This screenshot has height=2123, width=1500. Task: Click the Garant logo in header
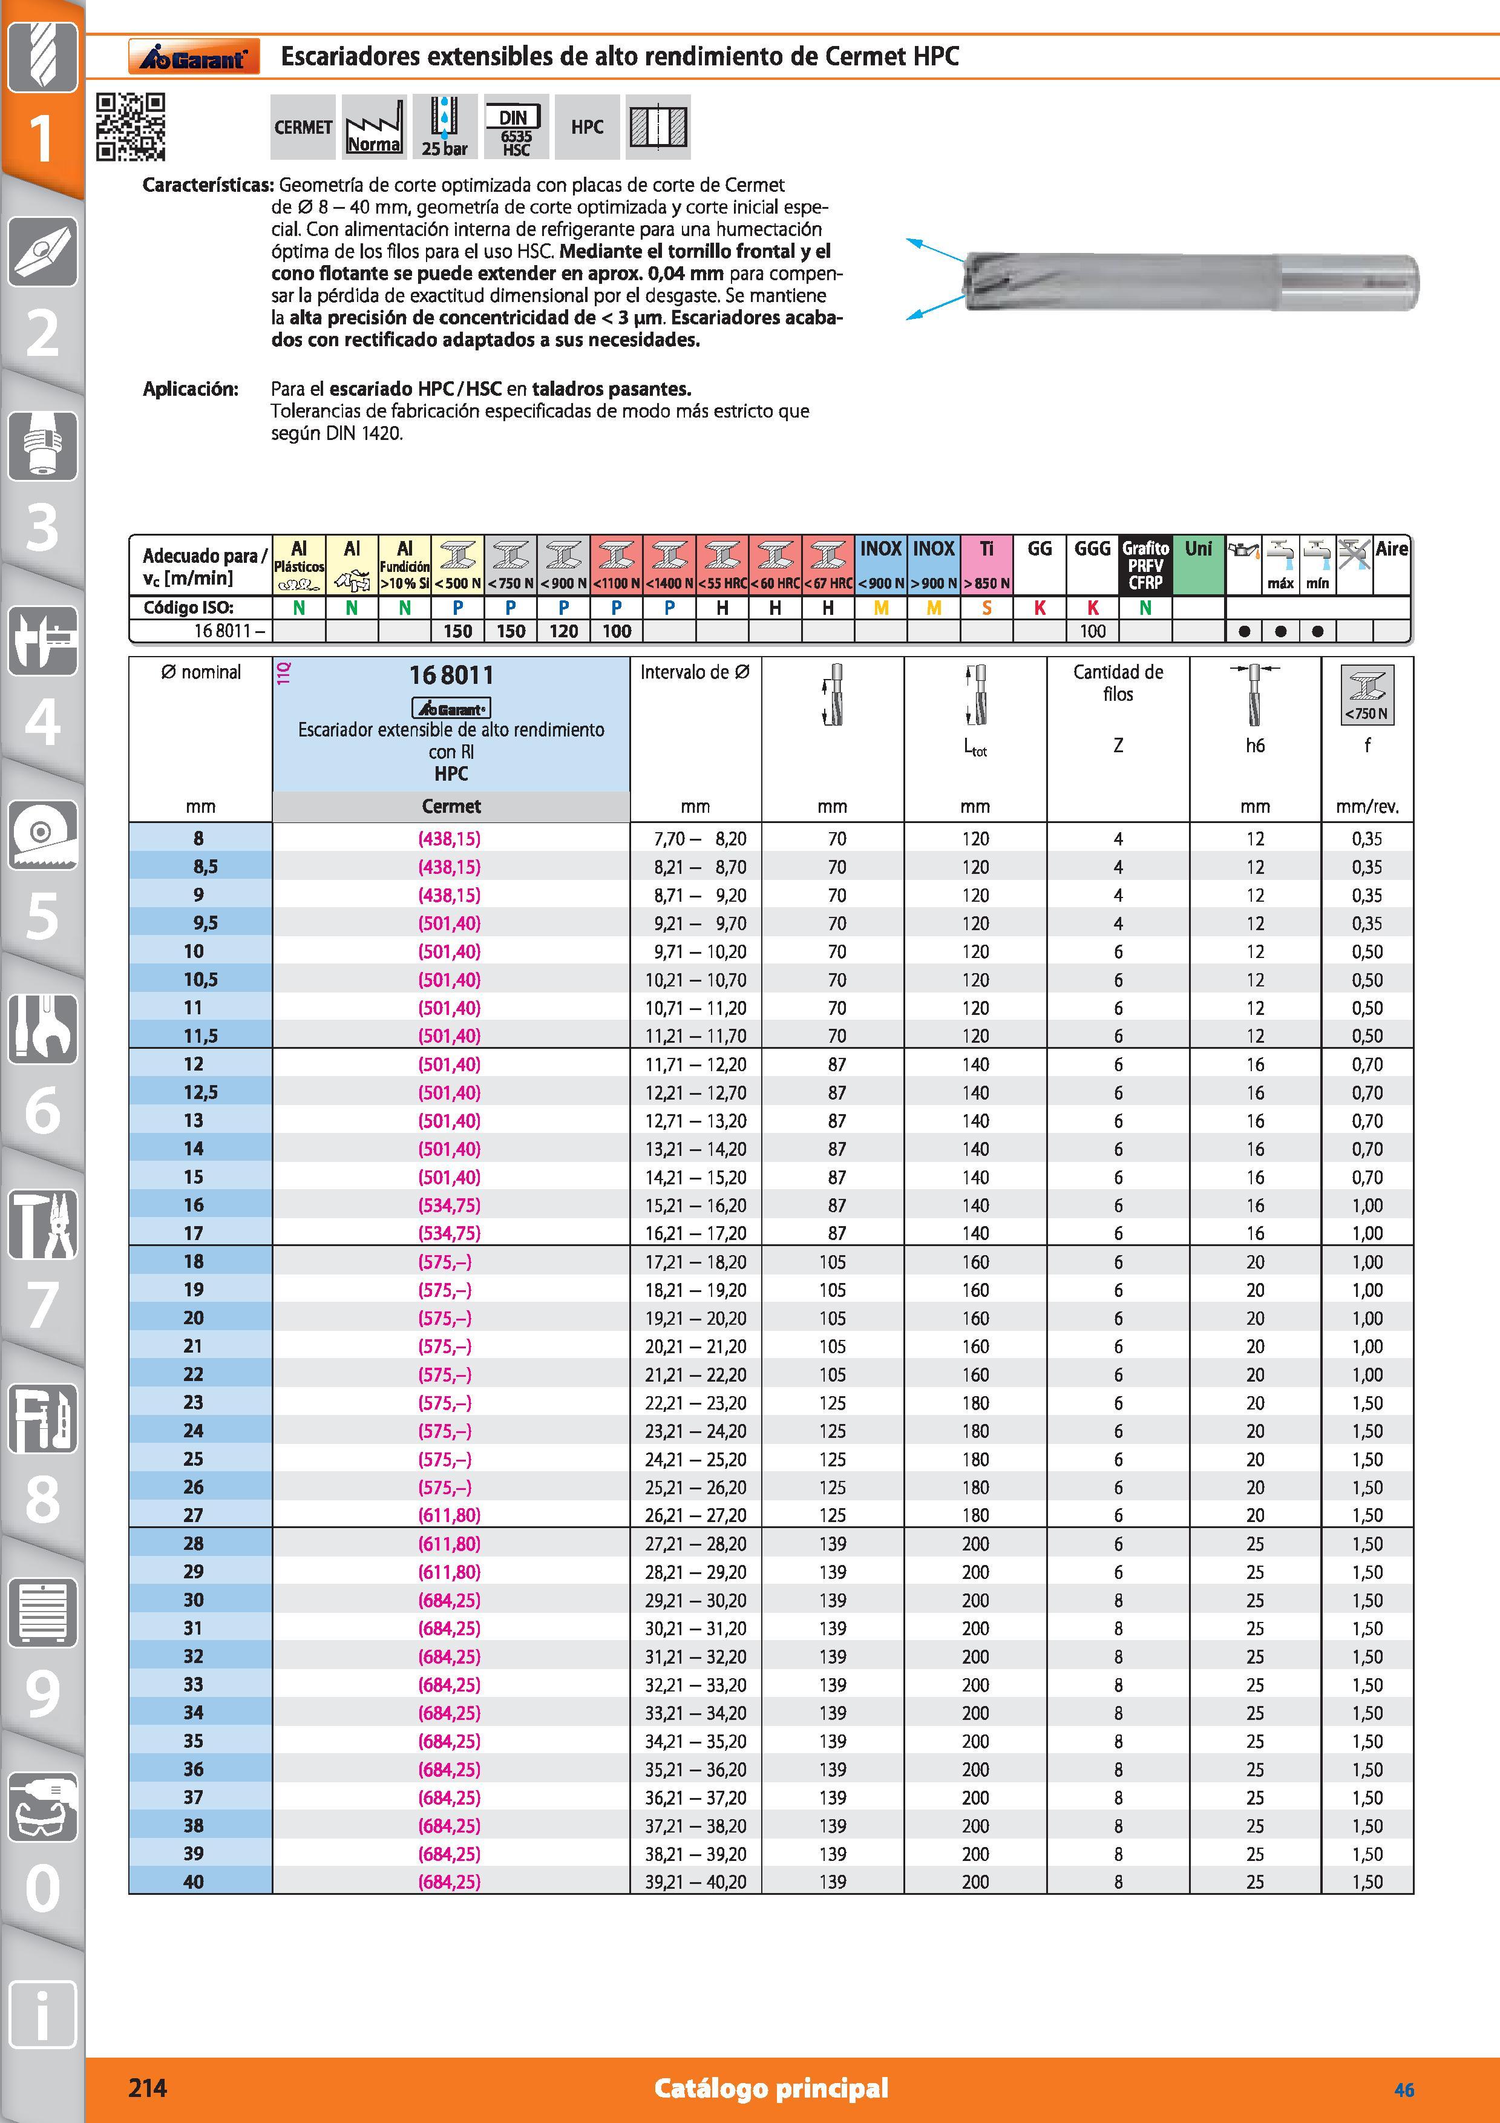[x=194, y=57]
